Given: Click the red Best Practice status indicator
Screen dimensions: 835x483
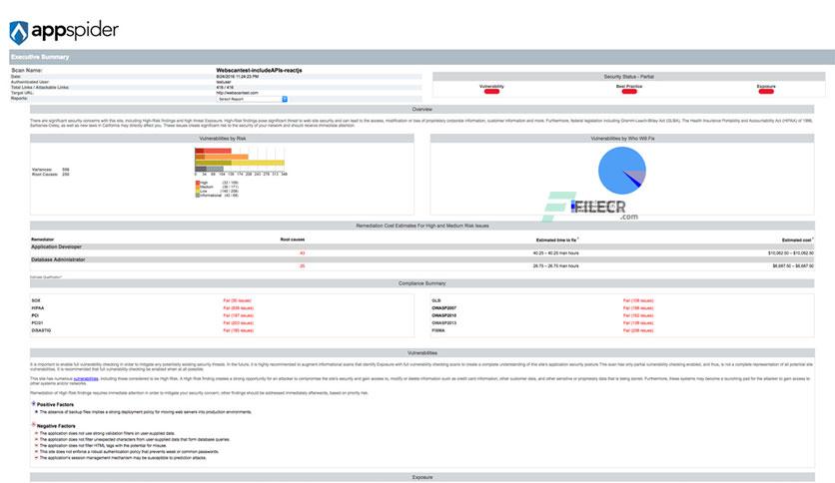Looking at the screenshot, I should 629,92.
